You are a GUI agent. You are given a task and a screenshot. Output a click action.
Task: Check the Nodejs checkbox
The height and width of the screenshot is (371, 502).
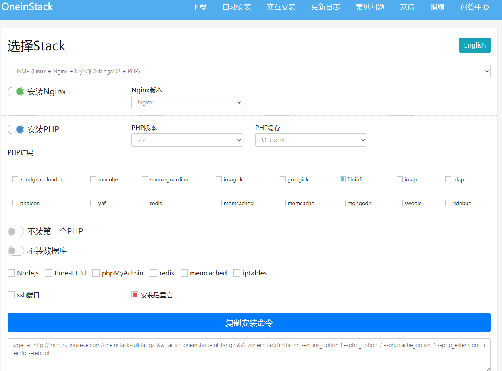pos(11,273)
